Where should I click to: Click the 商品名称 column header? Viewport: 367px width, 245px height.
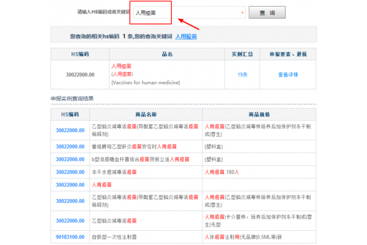tap(146, 114)
